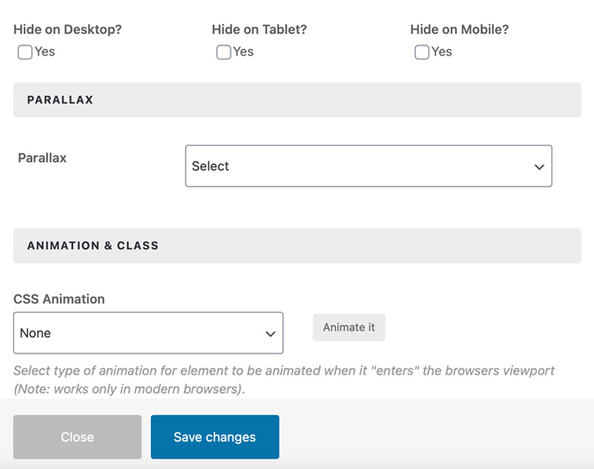Click the "Hide on Desktop?" heading text

(x=68, y=30)
